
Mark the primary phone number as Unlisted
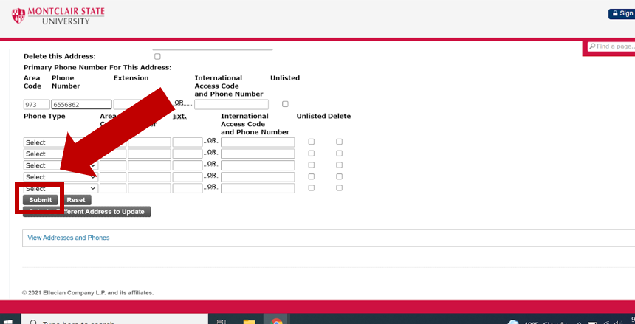coord(285,104)
